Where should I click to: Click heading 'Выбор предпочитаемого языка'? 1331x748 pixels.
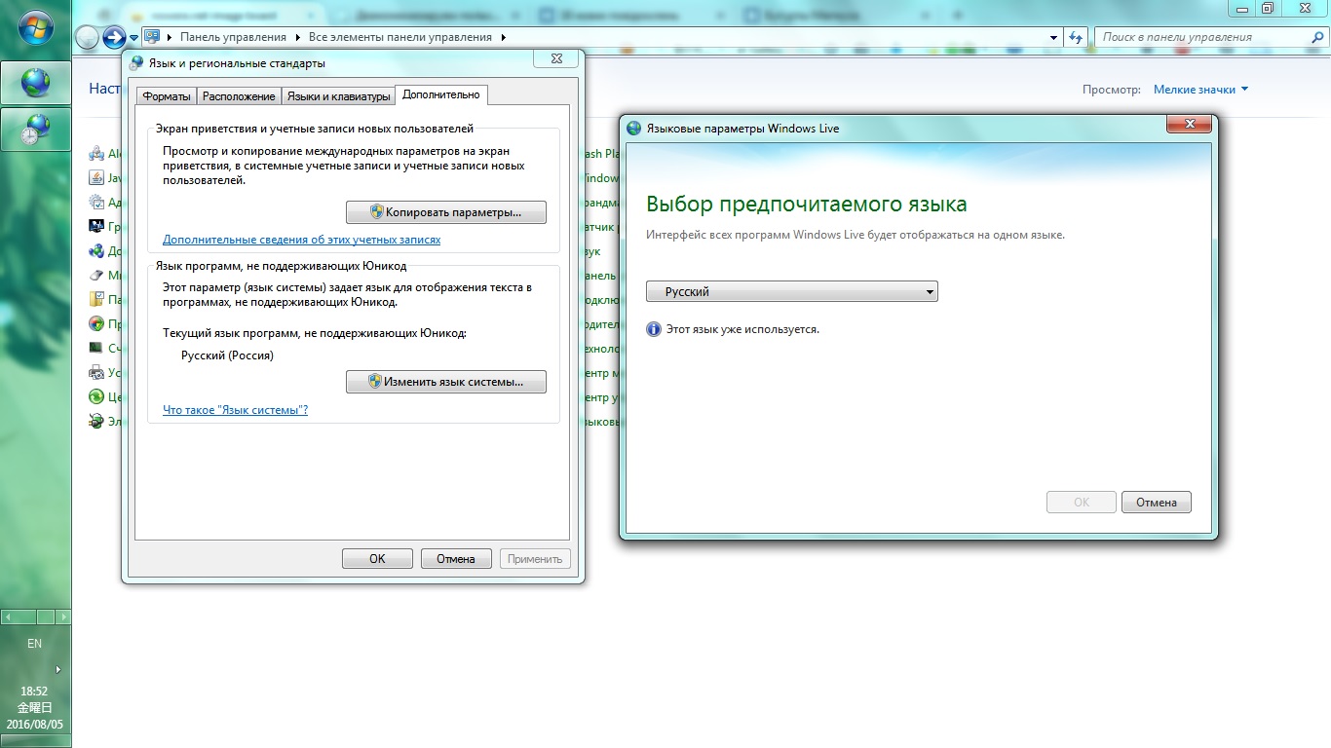[807, 206]
